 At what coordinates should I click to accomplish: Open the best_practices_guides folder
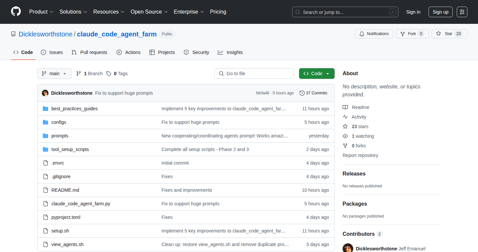(75, 109)
